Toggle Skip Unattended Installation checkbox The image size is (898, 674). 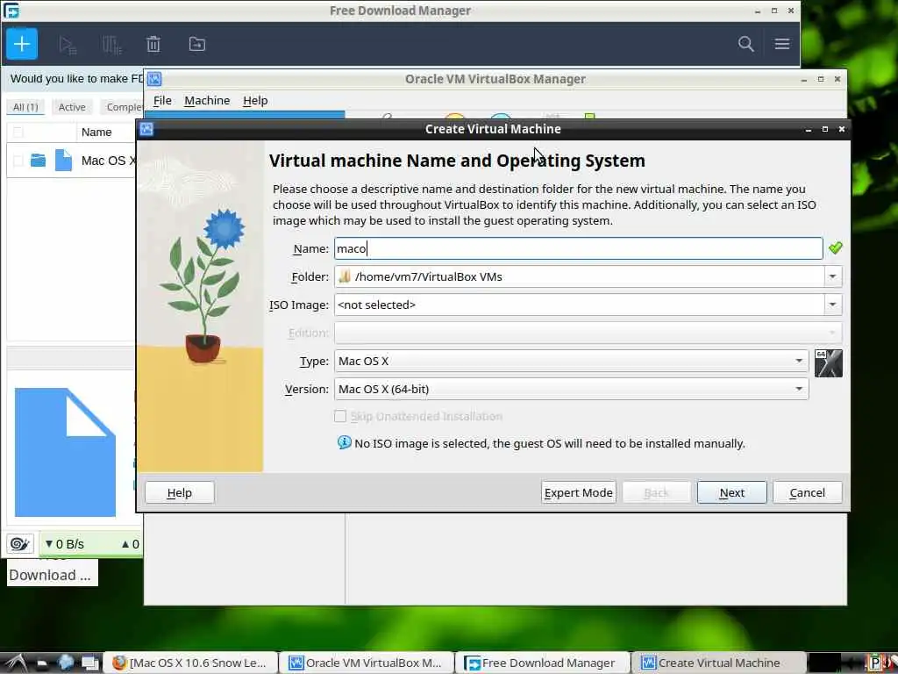(x=340, y=416)
